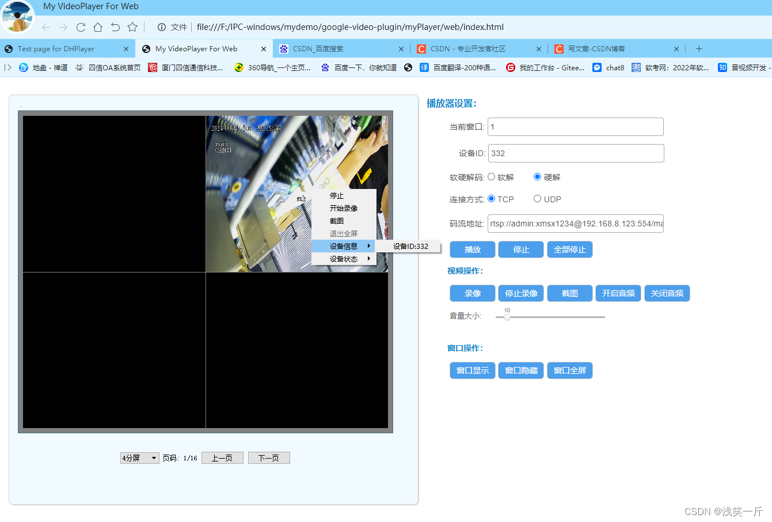The width and height of the screenshot is (772, 522).
Task: Close the CSDN_百度搜索 tab
Action: coord(401,49)
